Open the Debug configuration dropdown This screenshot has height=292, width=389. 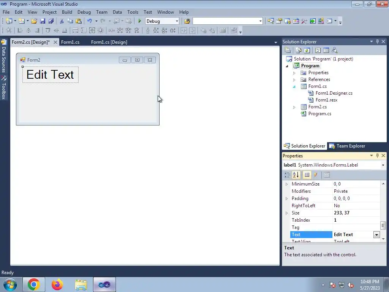point(177,21)
